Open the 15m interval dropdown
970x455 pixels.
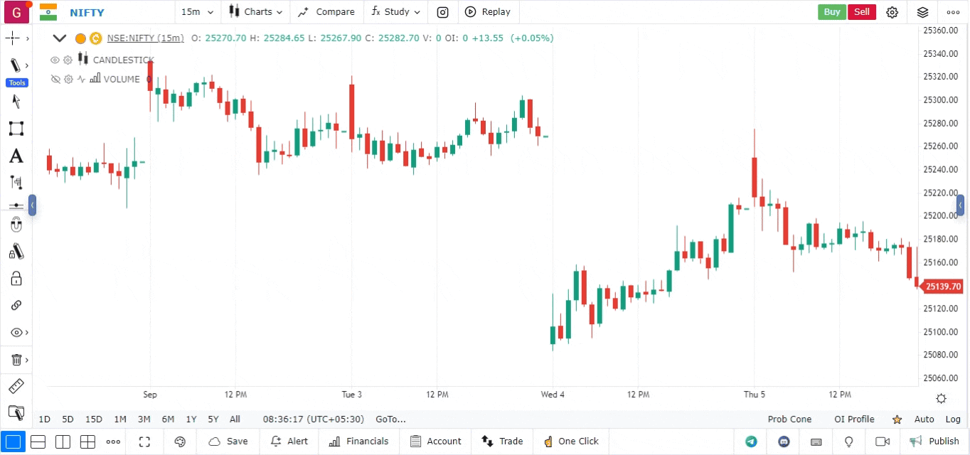[x=197, y=12]
